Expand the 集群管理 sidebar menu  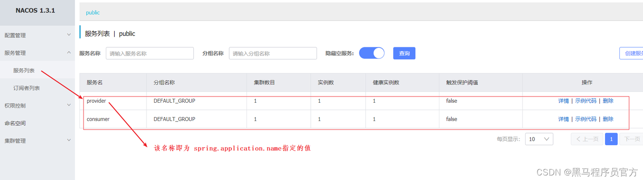pyautogui.click(x=37, y=141)
